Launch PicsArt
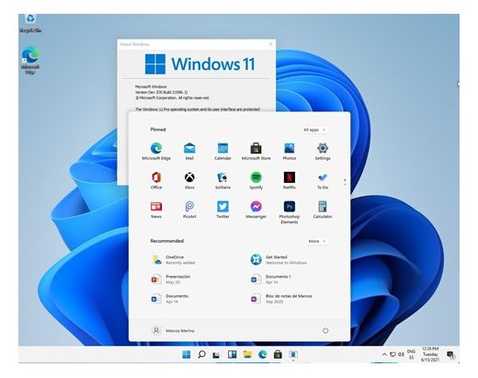 [189, 210]
